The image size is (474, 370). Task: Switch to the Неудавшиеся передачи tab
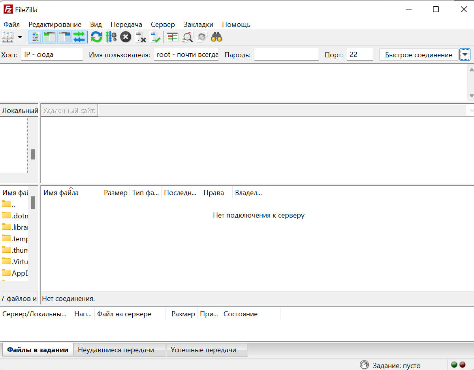(x=116, y=350)
